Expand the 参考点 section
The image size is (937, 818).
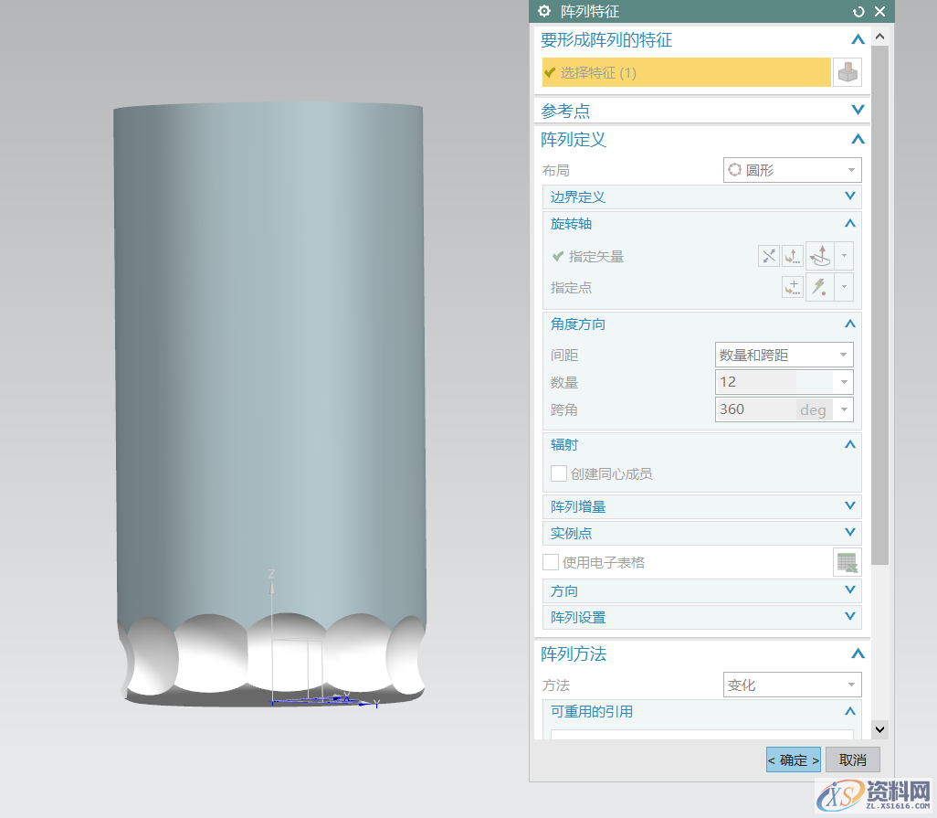pyautogui.click(x=700, y=111)
